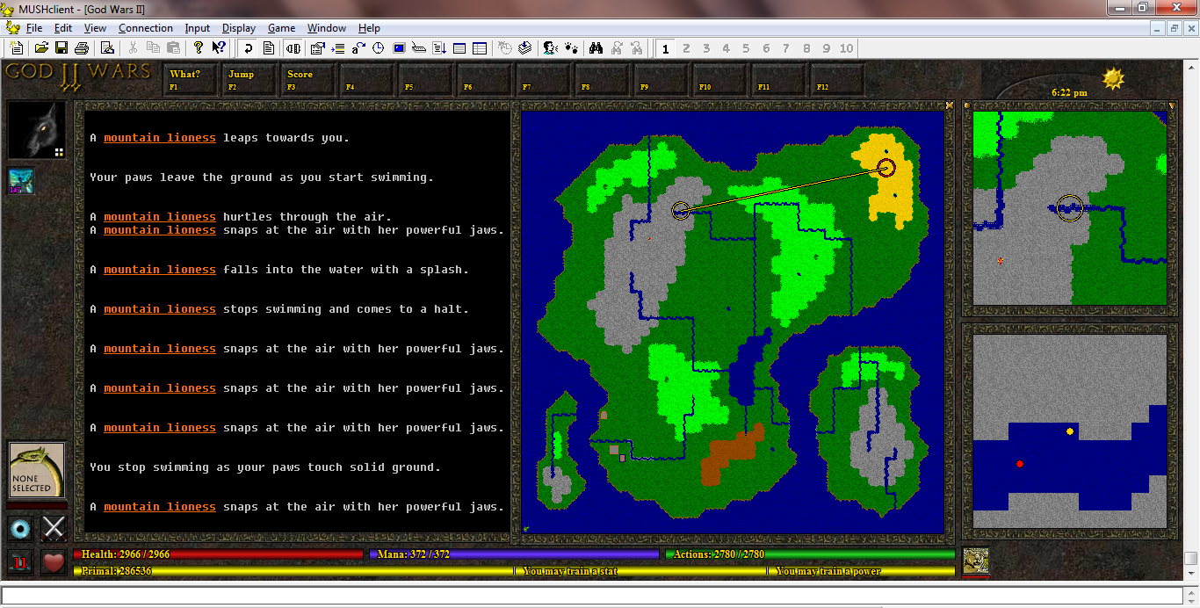The width and height of the screenshot is (1200, 608).
Task: Click the What? F1 button
Action: (190, 80)
